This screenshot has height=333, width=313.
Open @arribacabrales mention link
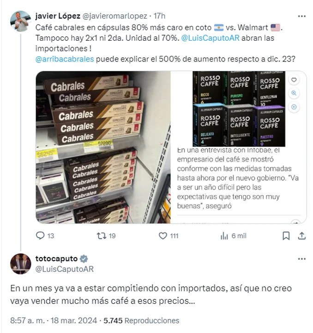65,59
